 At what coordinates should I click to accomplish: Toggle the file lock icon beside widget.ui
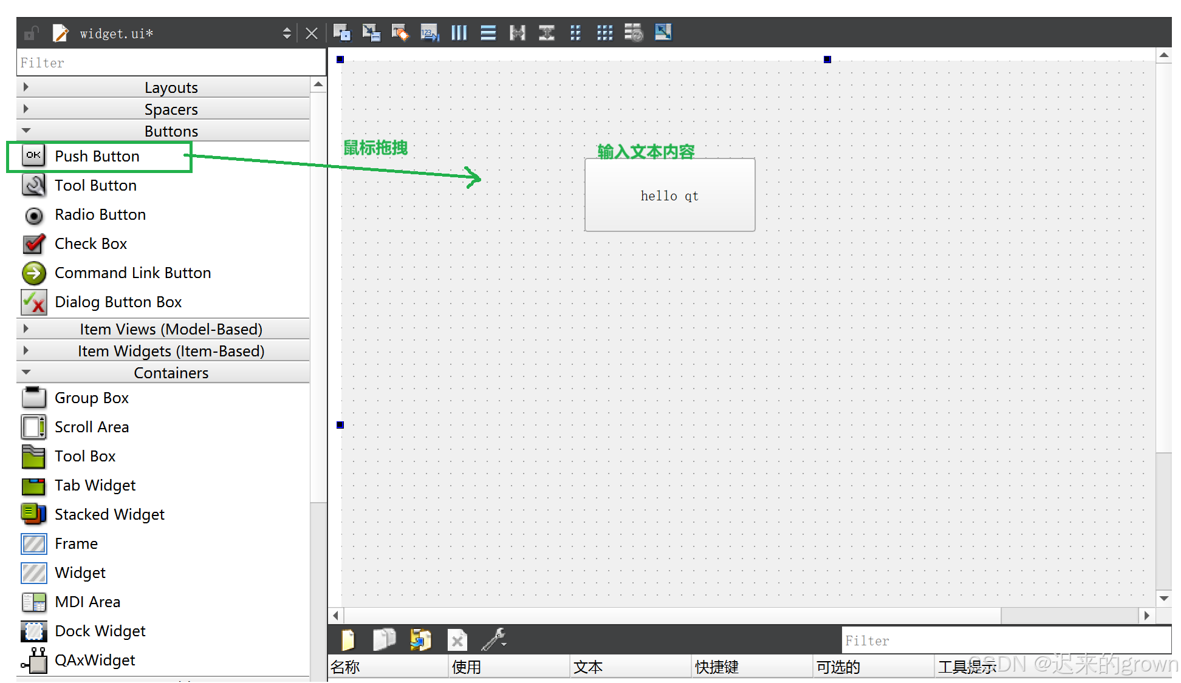click(x=31, y=33)
